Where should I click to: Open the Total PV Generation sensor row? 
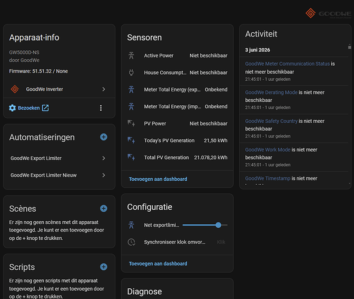[178, 157]
